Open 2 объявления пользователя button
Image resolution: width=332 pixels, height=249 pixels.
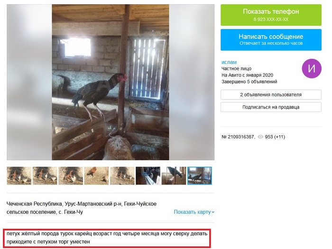271,95
